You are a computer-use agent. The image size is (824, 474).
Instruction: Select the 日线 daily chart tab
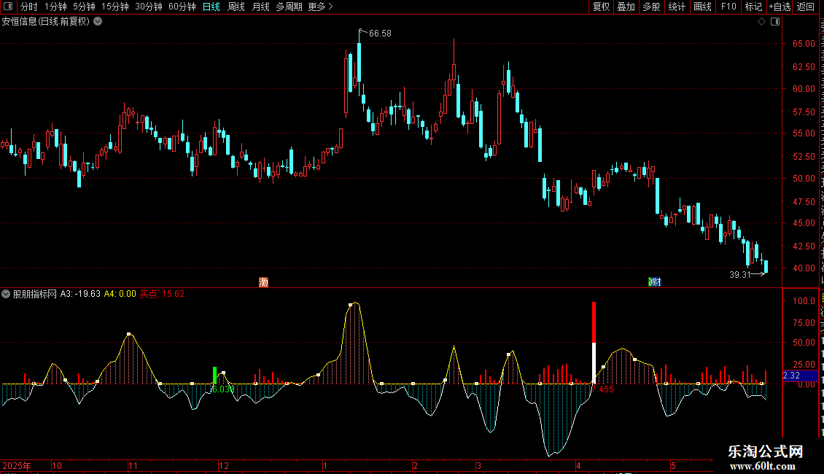point(211,7)
